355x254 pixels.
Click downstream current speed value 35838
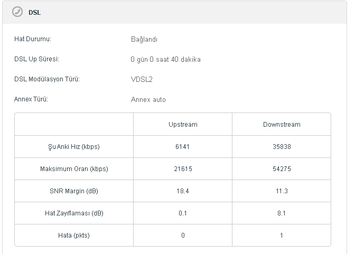[282, 147]
